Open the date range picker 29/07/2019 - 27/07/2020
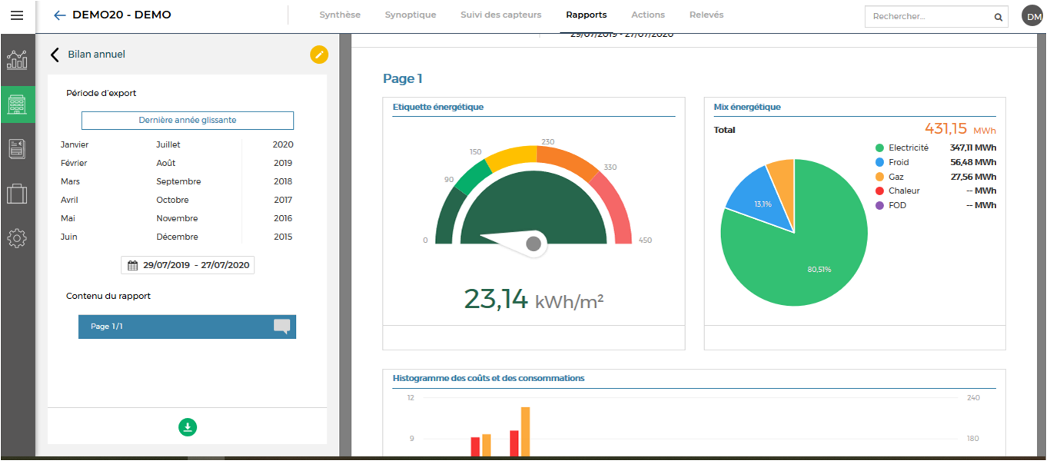The height and width of the screenshot is (461, 1047). coord(188,265)
